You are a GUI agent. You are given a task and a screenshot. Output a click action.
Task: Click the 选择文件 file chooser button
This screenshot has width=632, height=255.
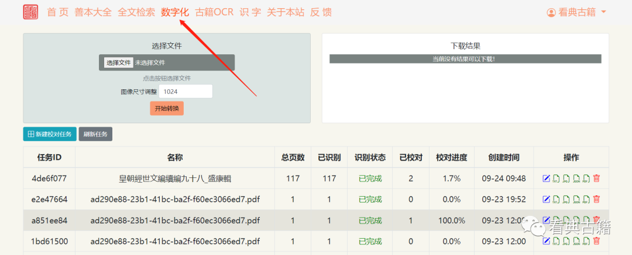(118, 62)
